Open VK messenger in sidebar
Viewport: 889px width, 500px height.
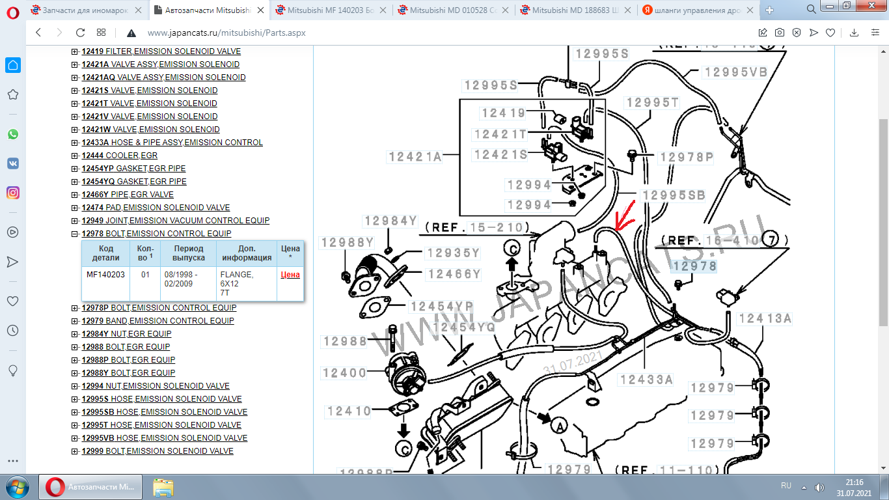13,163
